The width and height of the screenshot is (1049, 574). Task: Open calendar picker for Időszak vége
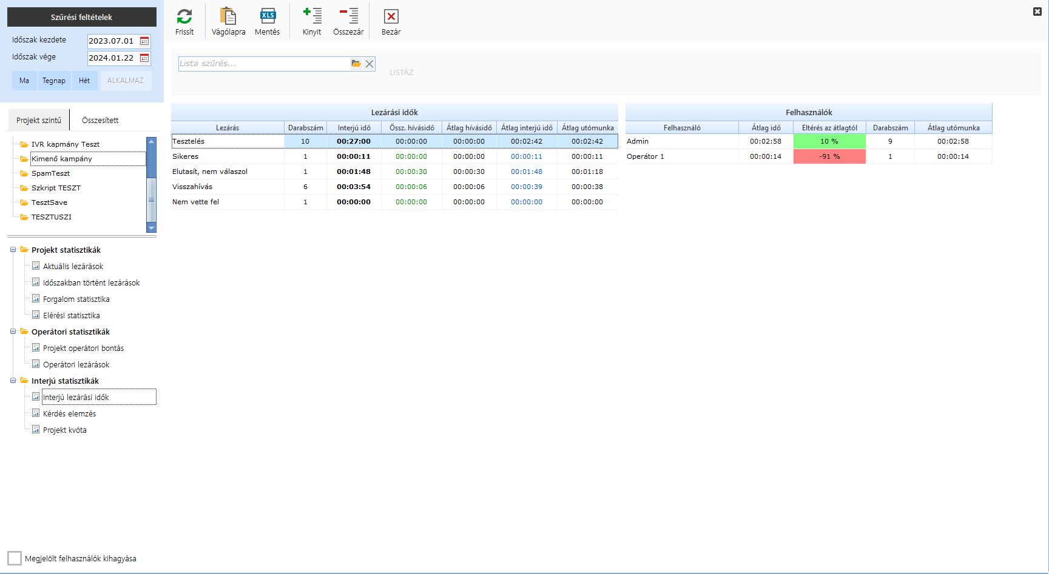[144, 58]
